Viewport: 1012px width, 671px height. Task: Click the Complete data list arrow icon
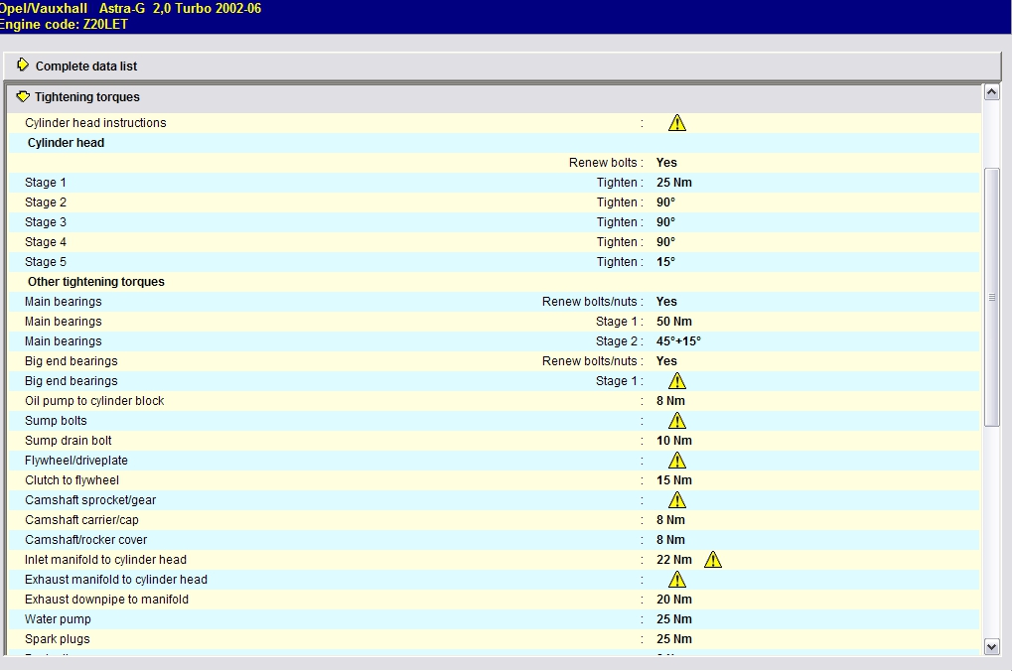tap(23, 65)
